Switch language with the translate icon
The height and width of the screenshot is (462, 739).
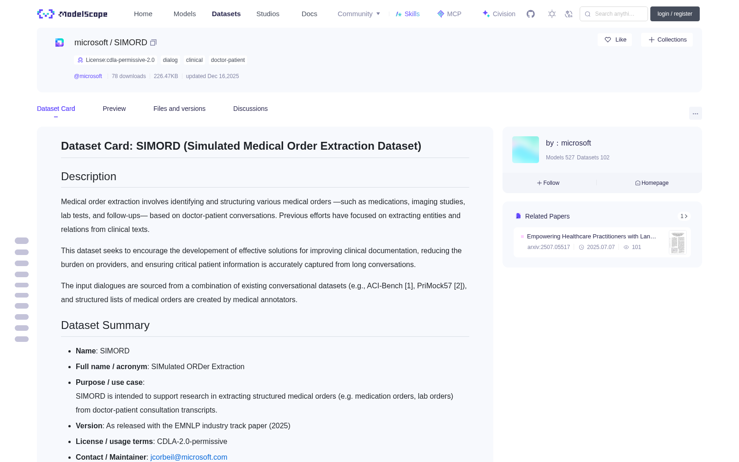(569, 14)
